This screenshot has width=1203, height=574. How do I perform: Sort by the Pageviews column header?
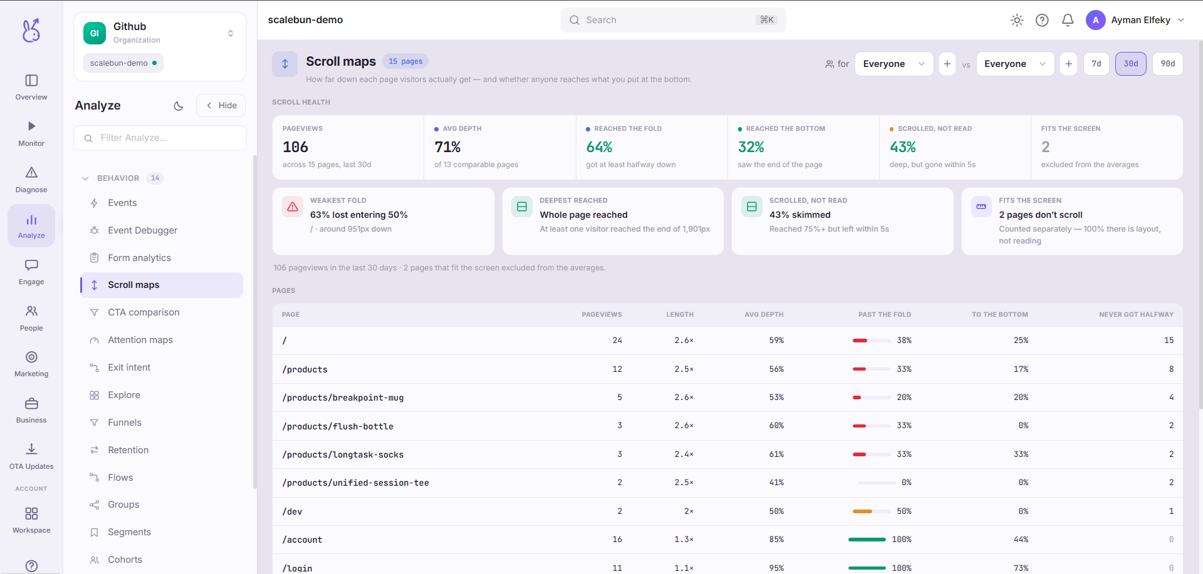tap(601, 314)
